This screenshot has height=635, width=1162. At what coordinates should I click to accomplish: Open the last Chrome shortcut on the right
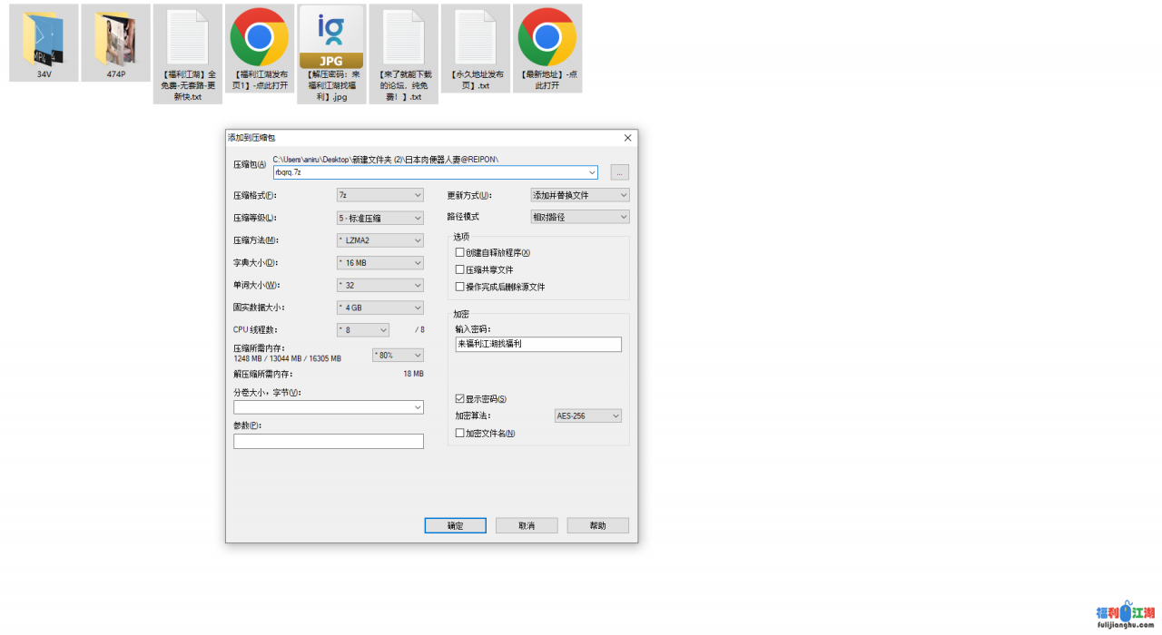coord(547,38)
